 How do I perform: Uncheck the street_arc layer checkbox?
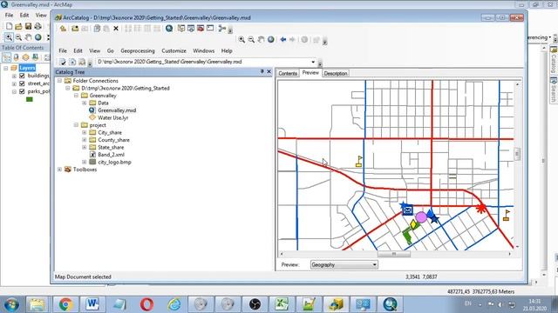pyautogui.click(x=22, y=83)
